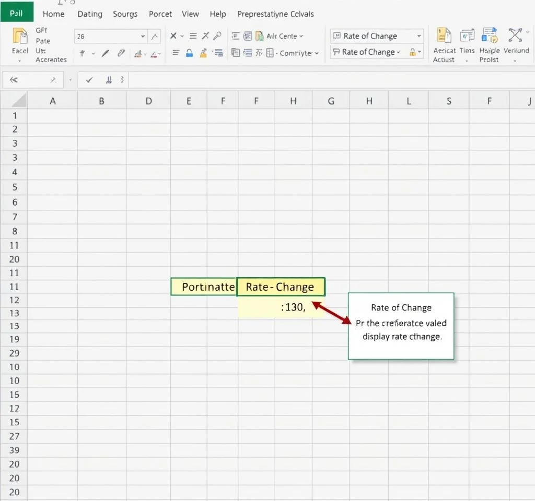This screenshot has height=501, width=535.
Task: Select row 39 header
Action: pyautogui.click(x=14, y=450)
